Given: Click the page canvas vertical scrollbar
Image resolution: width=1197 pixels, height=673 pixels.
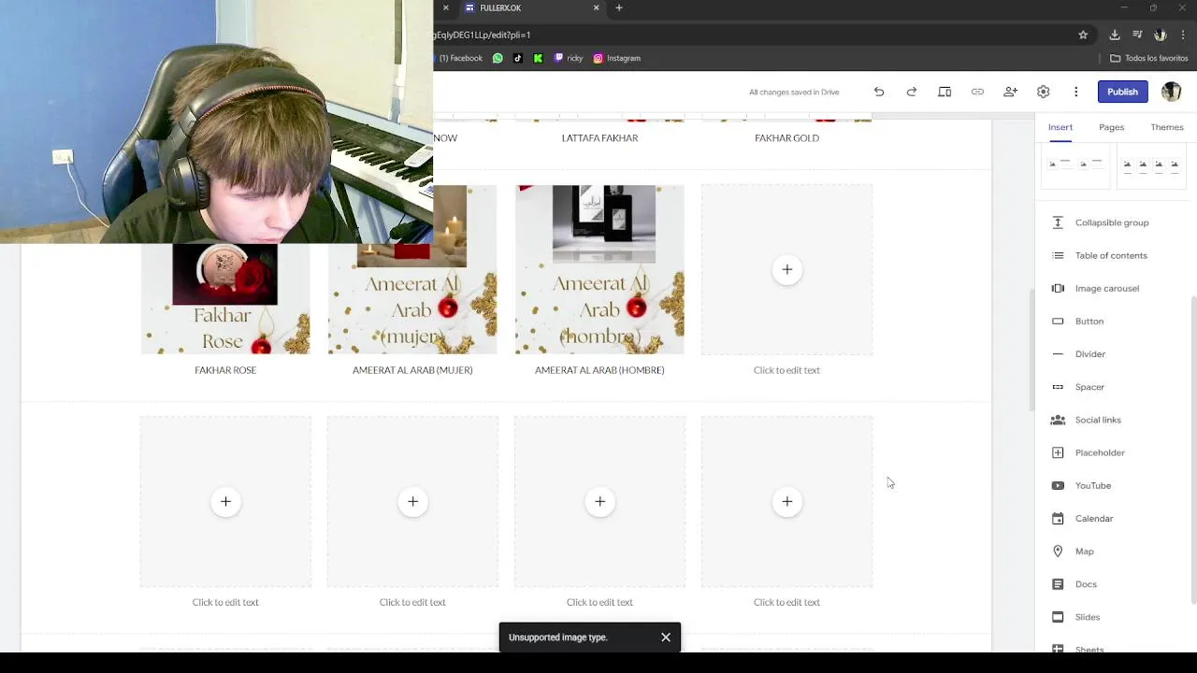Looking at the screenshot, I should [x=1031, y=351].
